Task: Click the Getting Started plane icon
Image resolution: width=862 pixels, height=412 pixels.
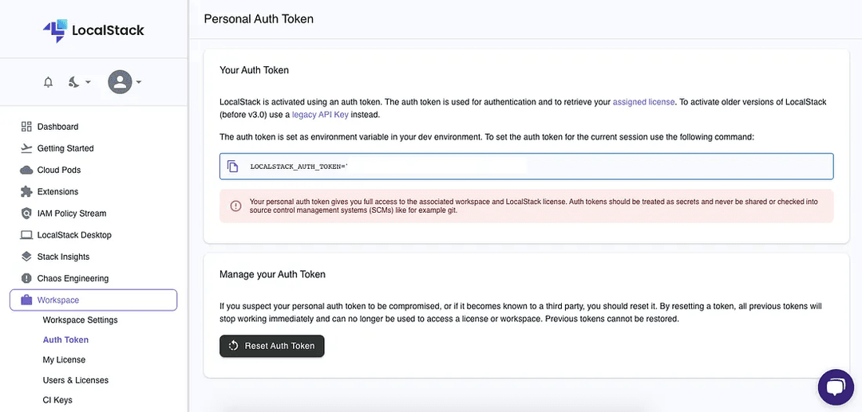Action: pyautogui.click(x=26, y=148)
